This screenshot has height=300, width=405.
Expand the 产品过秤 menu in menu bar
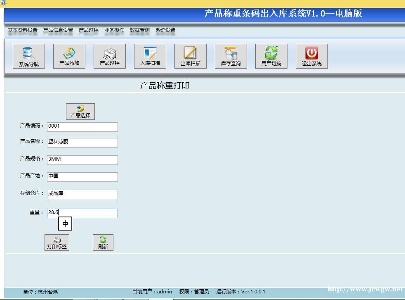89,30
